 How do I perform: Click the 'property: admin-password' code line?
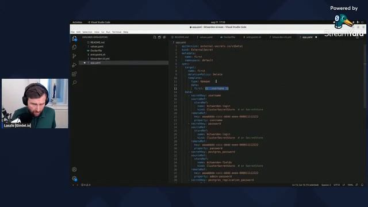[213, 177]
